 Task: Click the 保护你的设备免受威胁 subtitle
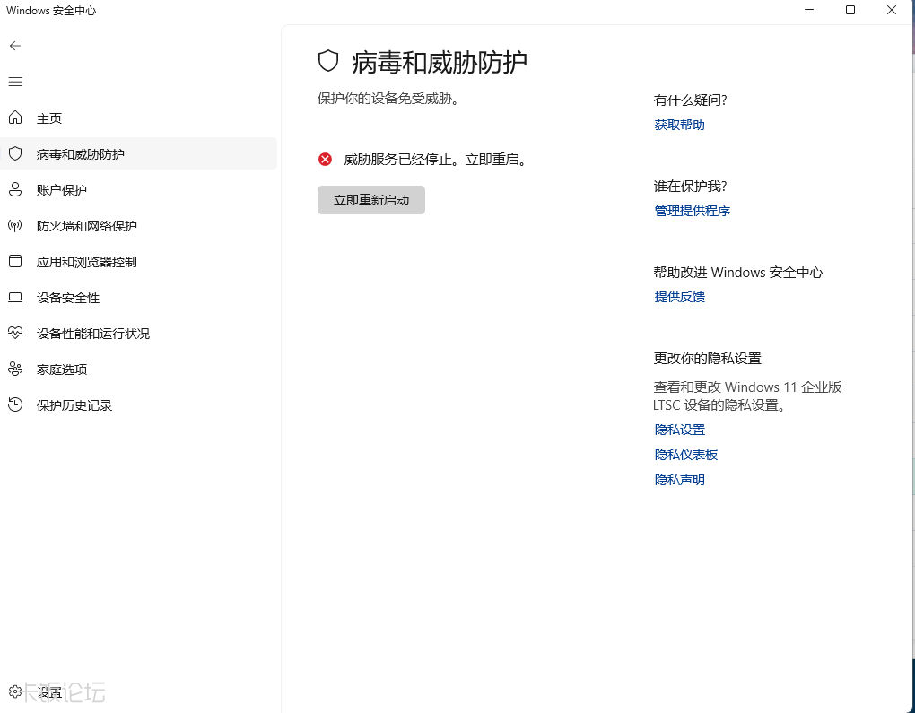click(388, 99)
